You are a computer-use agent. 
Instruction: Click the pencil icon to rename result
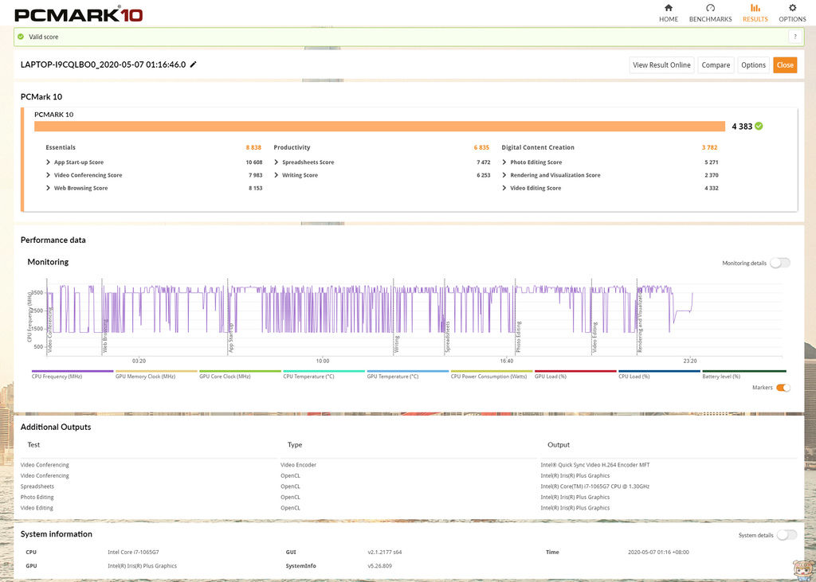pos(193,64)
